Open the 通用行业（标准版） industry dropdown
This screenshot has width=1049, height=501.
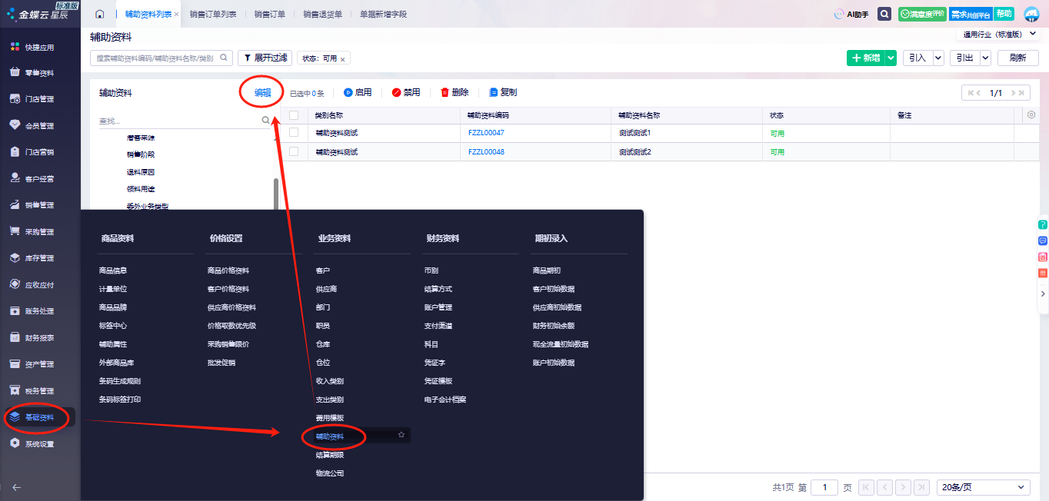(x=996, y=35)
